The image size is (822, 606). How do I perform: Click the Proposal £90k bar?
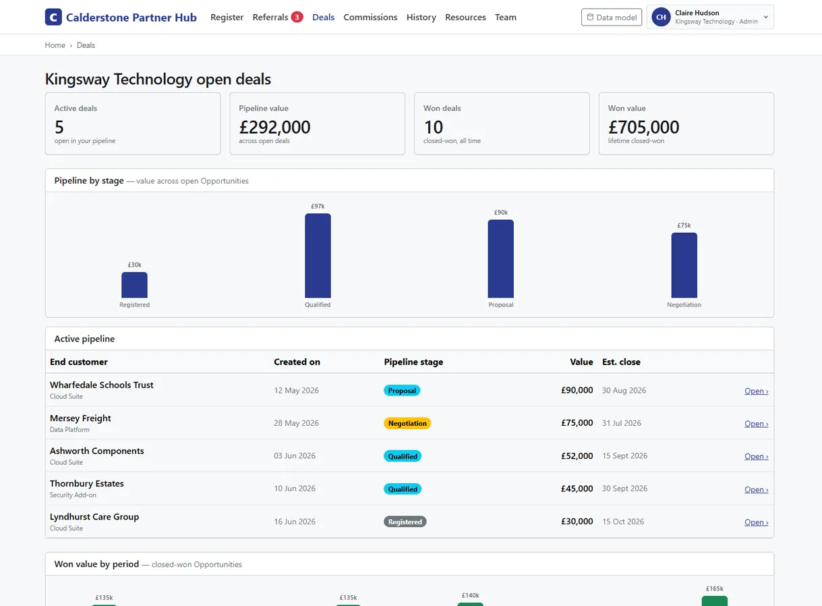coord(501,258)
